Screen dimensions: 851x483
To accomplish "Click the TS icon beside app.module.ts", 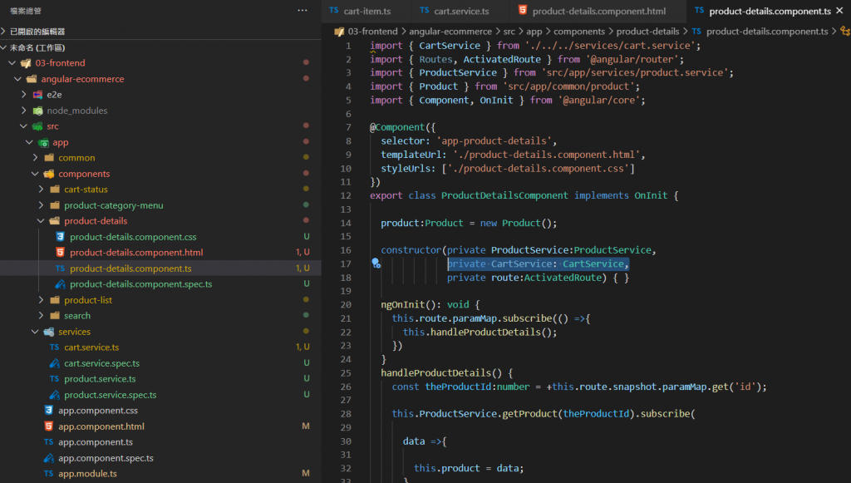I will (x=48, y=474).
